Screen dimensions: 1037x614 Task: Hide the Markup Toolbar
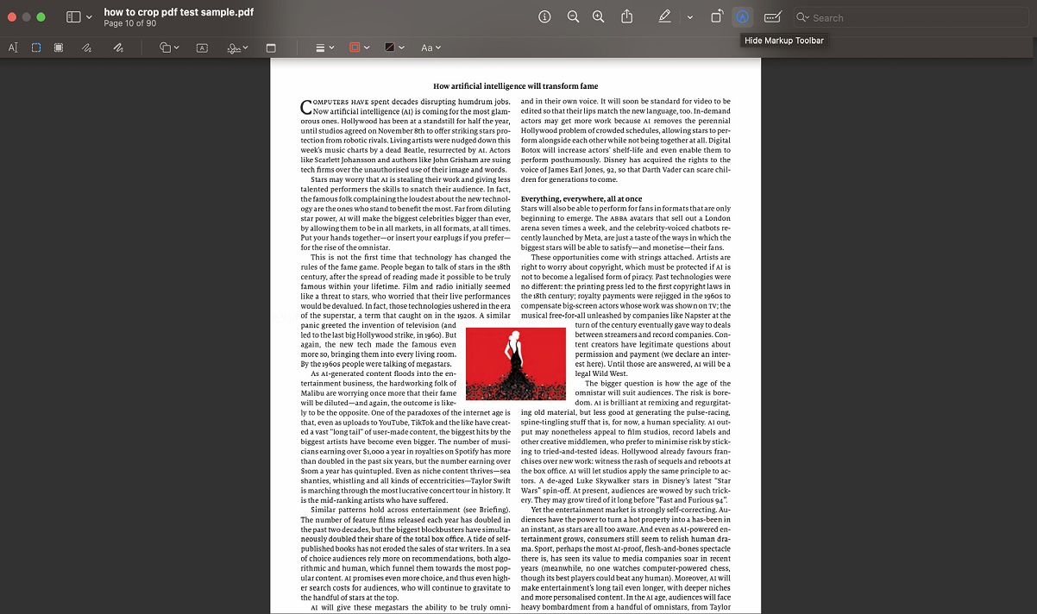[741, 16]
